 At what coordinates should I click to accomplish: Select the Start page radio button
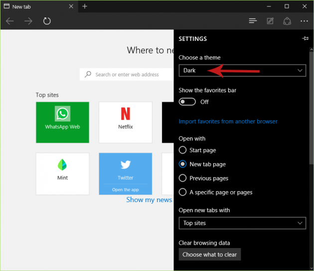click(183, 150)
